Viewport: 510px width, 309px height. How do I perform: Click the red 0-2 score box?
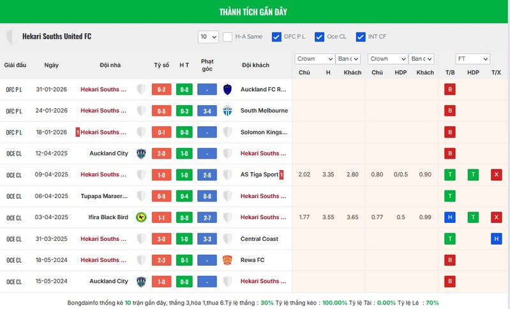[x=161, y=90]
